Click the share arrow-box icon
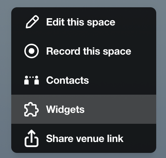This screenshot has width=166, height=158. coord(32,138)
